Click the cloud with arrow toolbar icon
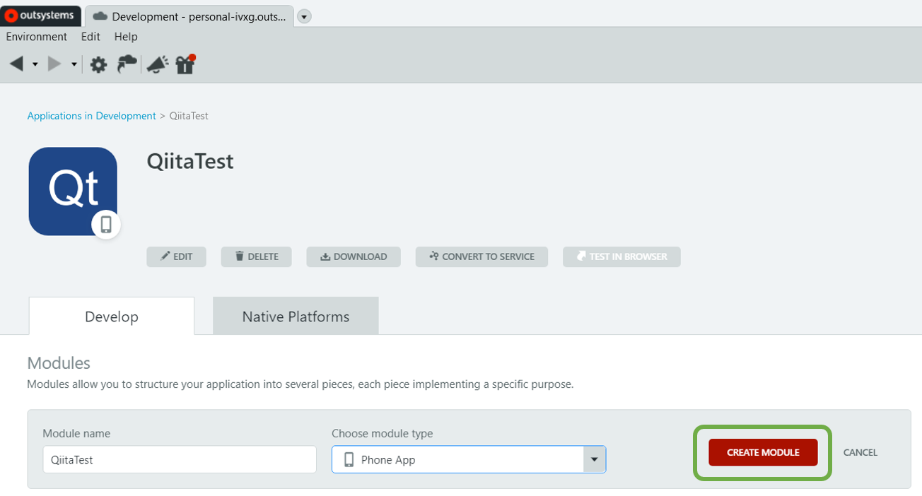The width and height of the screenshot is (922, 496). point(127,64)
